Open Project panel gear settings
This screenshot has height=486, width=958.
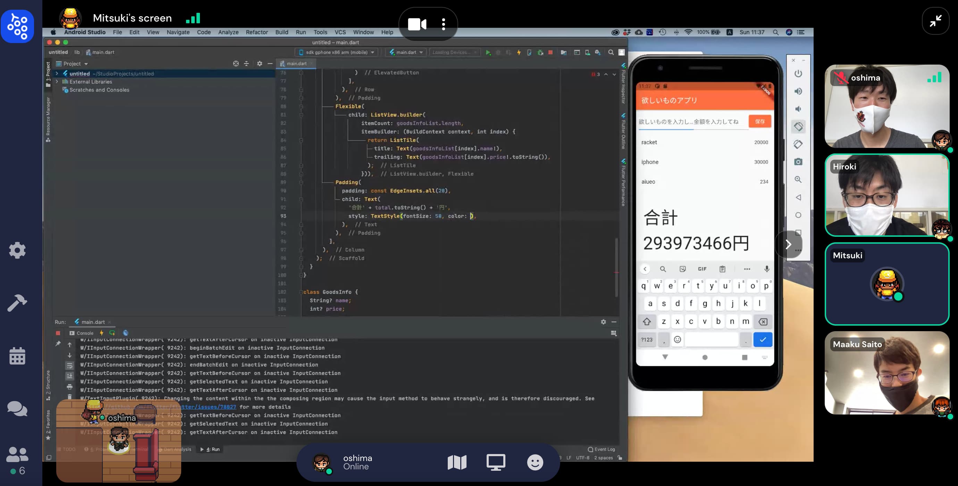[x=260, y=64]
